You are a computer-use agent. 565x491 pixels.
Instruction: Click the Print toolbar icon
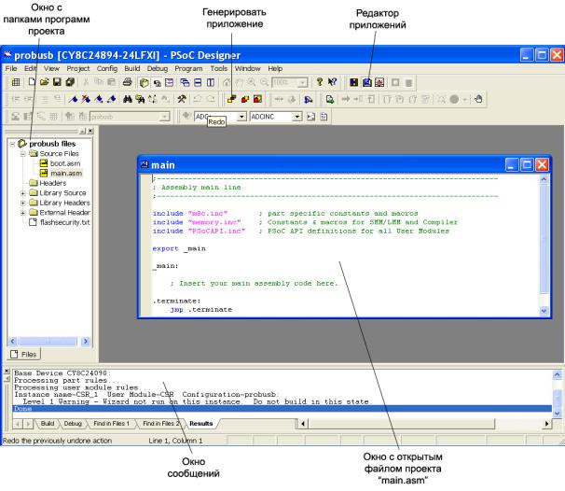[127, 82]
